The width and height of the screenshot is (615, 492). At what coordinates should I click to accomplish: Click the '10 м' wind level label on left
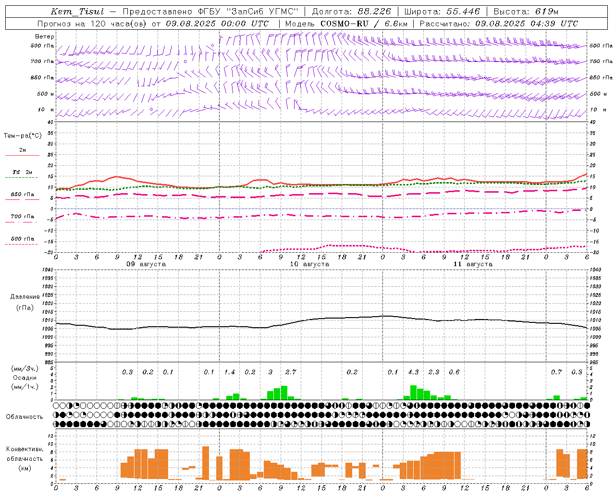click(x=46, y=110)
